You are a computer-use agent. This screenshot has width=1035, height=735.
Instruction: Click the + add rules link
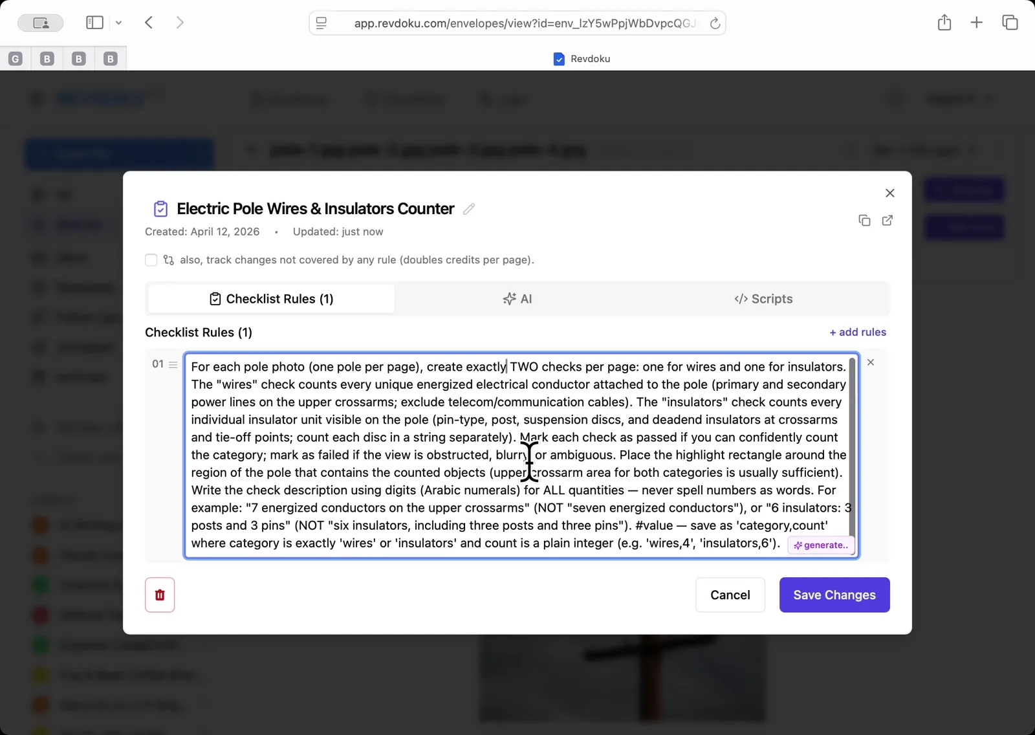coord(858,332)
